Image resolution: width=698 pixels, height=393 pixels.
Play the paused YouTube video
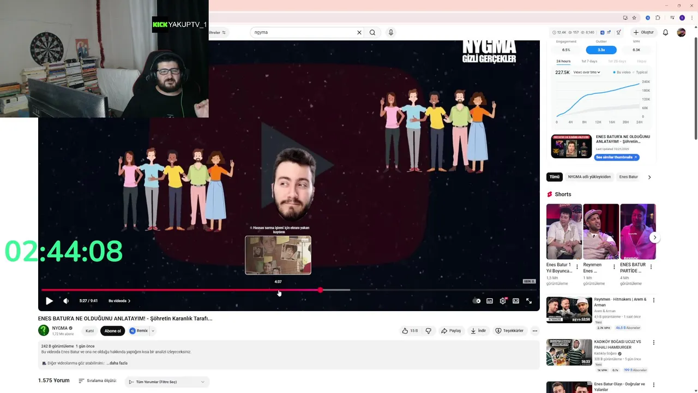(x=49, y=301)
